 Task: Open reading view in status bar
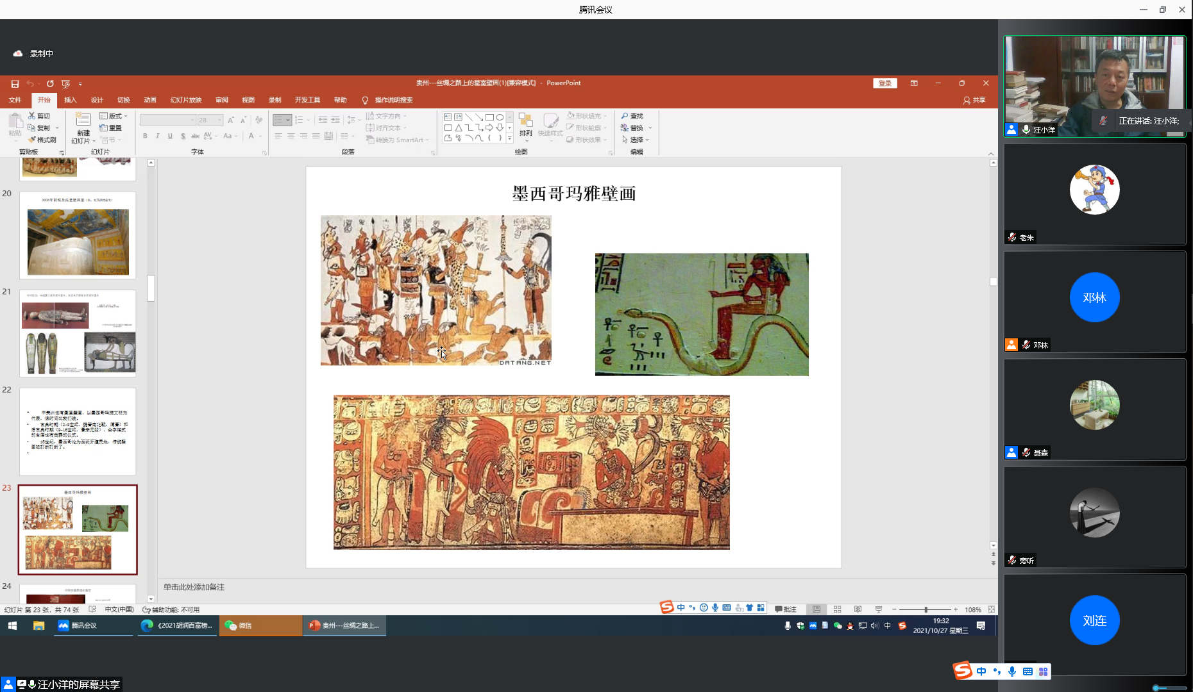[858, 609]
